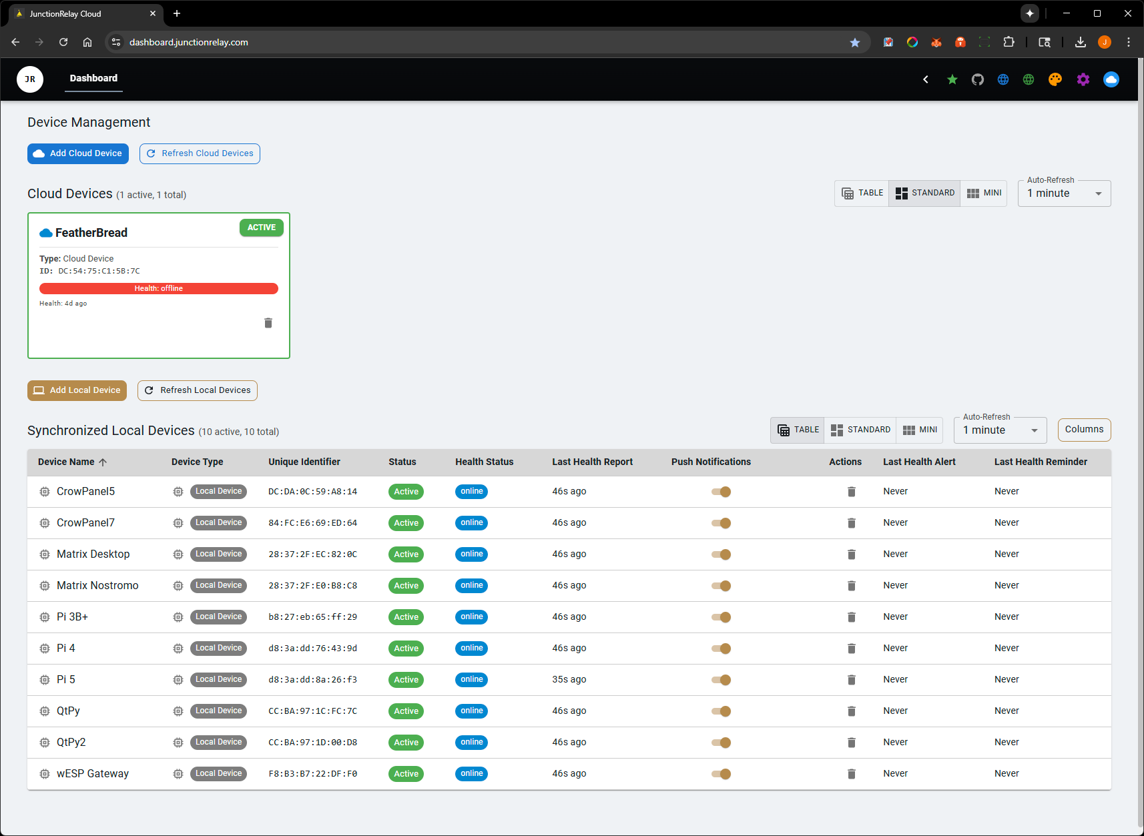Open browser extensions puzzle icon
The height and width of the screenshot is (836, 1144).
coord(1009,42)
